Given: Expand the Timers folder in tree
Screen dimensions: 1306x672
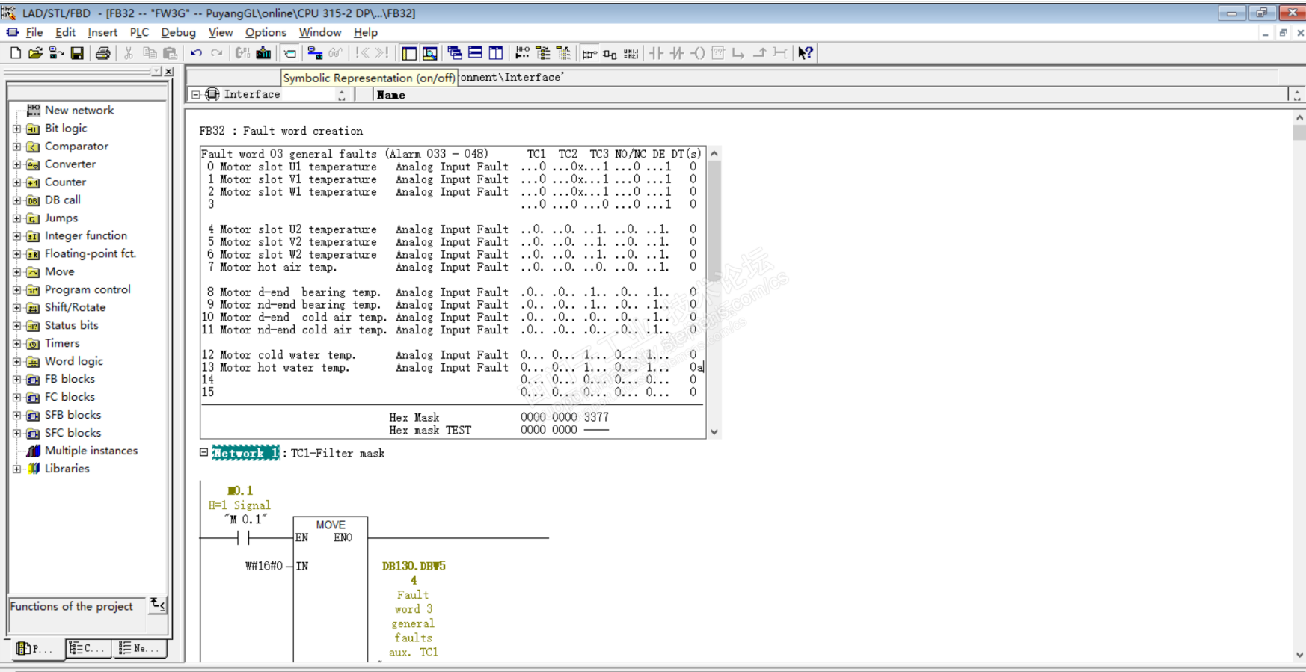Looking at the screenshot, I should 16,344.
